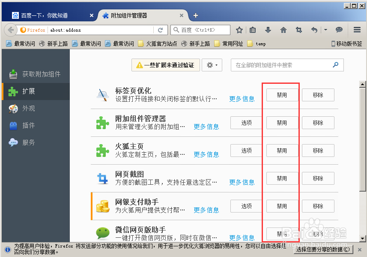Open 更多信息 for 标签页优化
367x257 pixels.
pyautogui.click(x=242, y=99)
